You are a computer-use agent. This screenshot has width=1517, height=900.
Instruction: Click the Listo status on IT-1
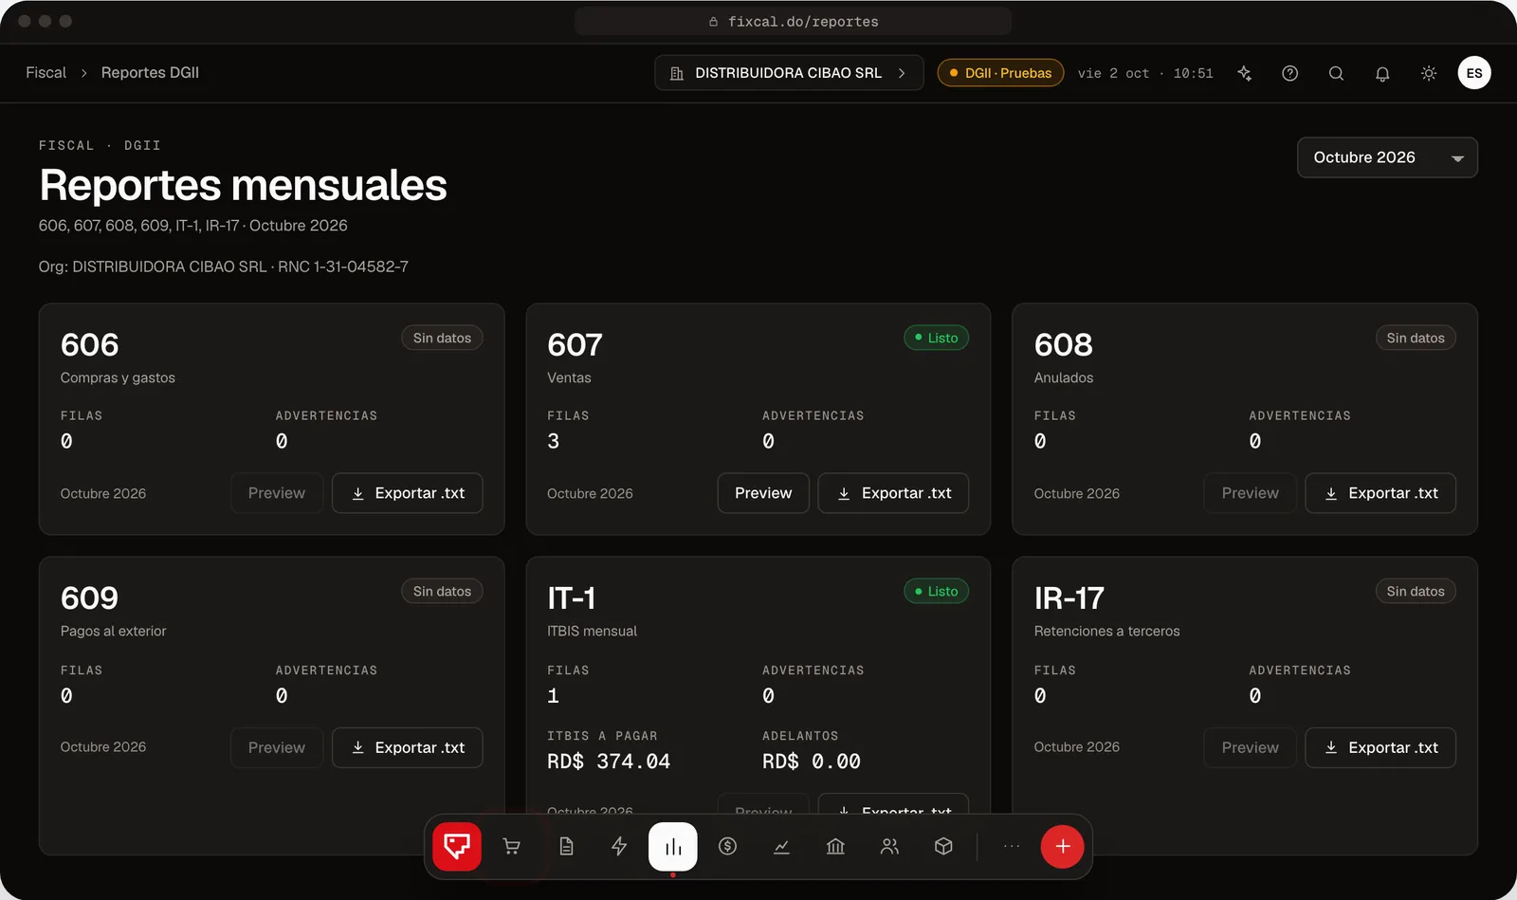tap(936, 591)
